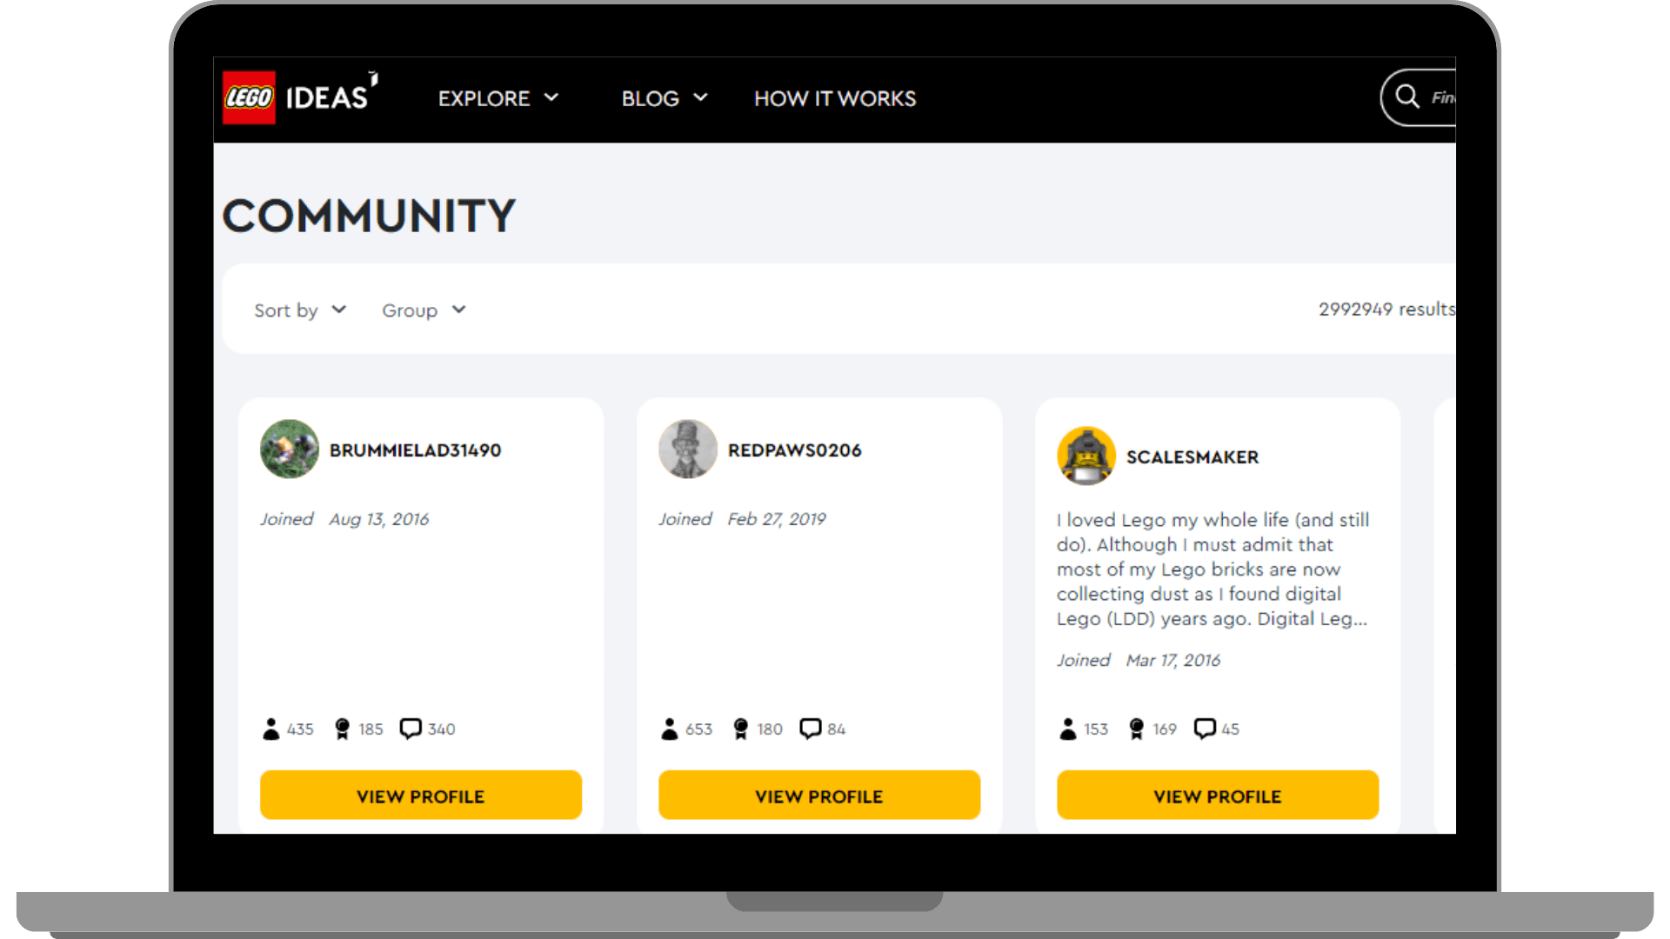The height and width of the screenshot is (939, 1670).
Task: Open the Blog menu
Action: [x=664, y=98]
